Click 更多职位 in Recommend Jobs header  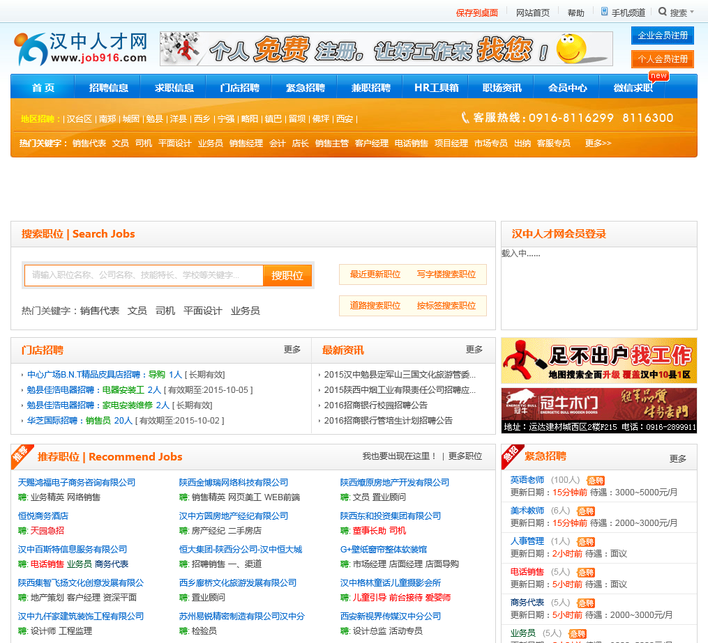[465, 456]
